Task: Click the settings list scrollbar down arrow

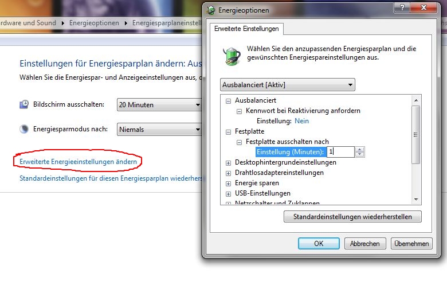Action: point(416,200)
